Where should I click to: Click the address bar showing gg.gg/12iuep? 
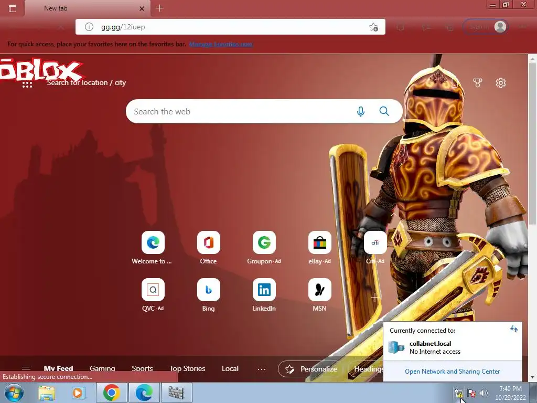[230, 27]
